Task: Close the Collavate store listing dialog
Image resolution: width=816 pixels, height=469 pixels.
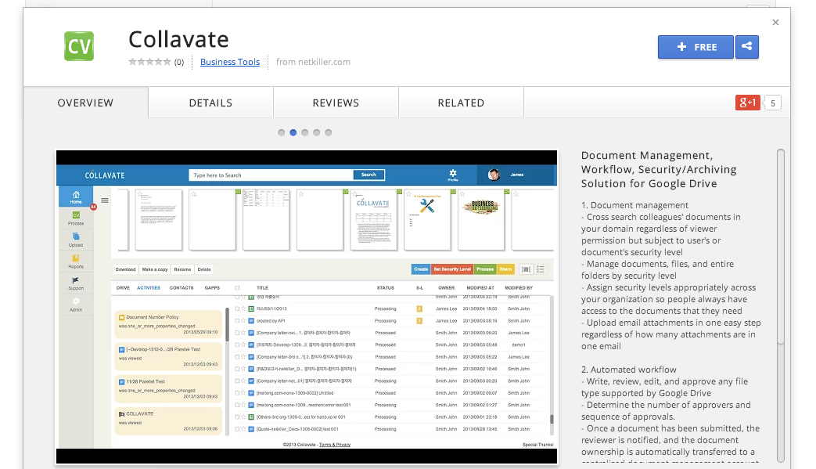Action: point(775,23)
